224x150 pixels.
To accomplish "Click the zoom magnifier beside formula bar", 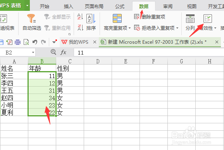I will [x=53, y=52].
